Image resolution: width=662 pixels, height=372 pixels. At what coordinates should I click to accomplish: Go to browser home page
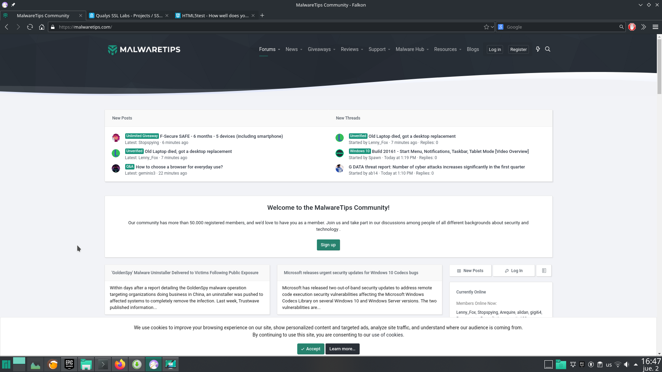42,27
